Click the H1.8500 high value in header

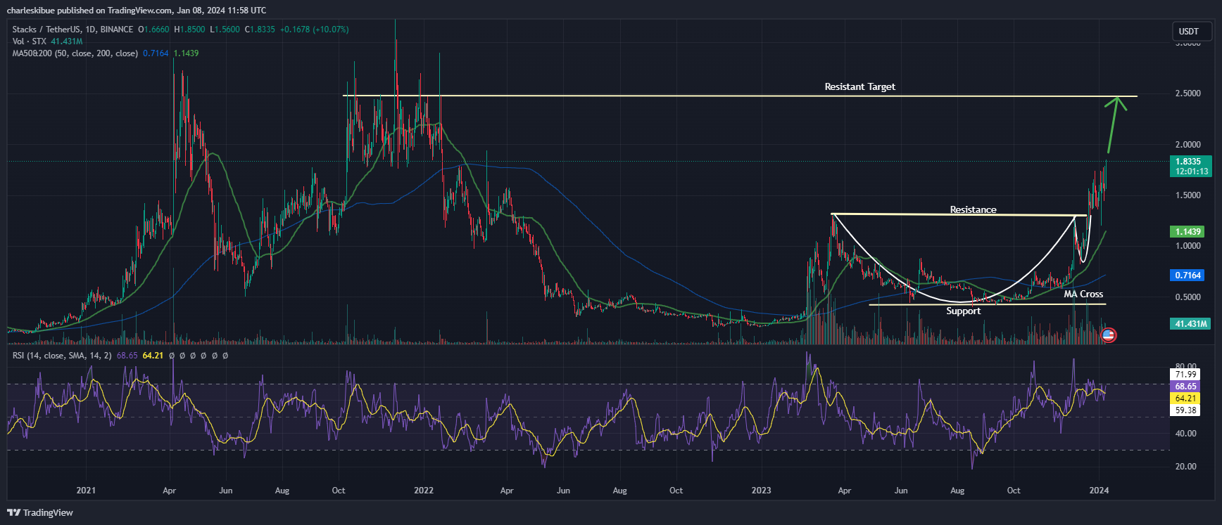click(189, 30)
